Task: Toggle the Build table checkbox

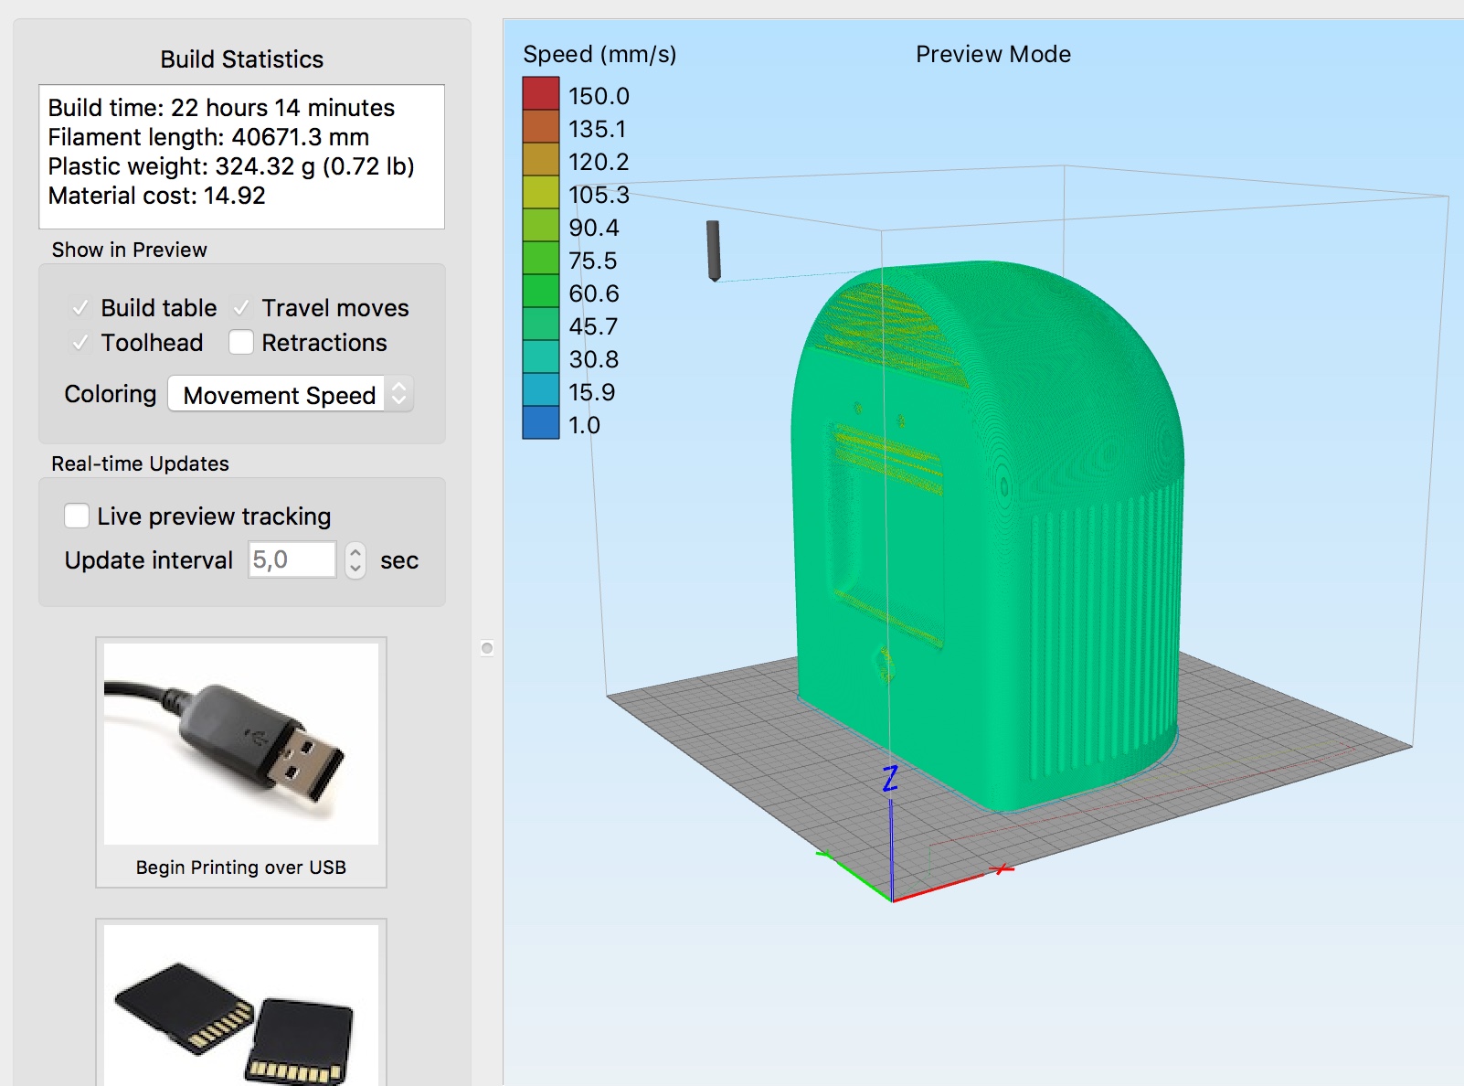Action: pos(80,308)
